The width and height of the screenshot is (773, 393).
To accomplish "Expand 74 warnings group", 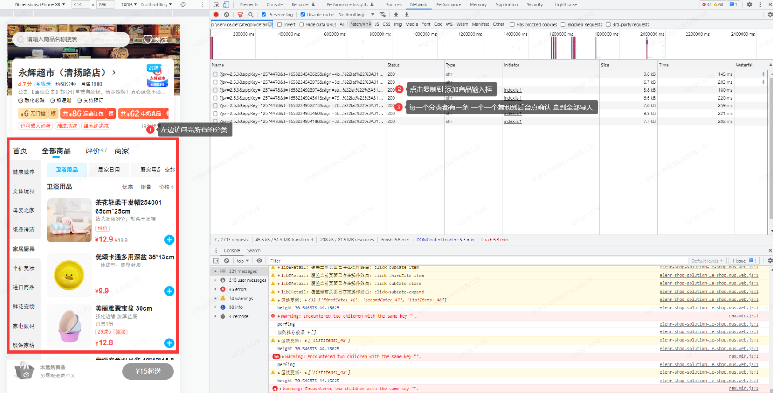I will (216, 298).
